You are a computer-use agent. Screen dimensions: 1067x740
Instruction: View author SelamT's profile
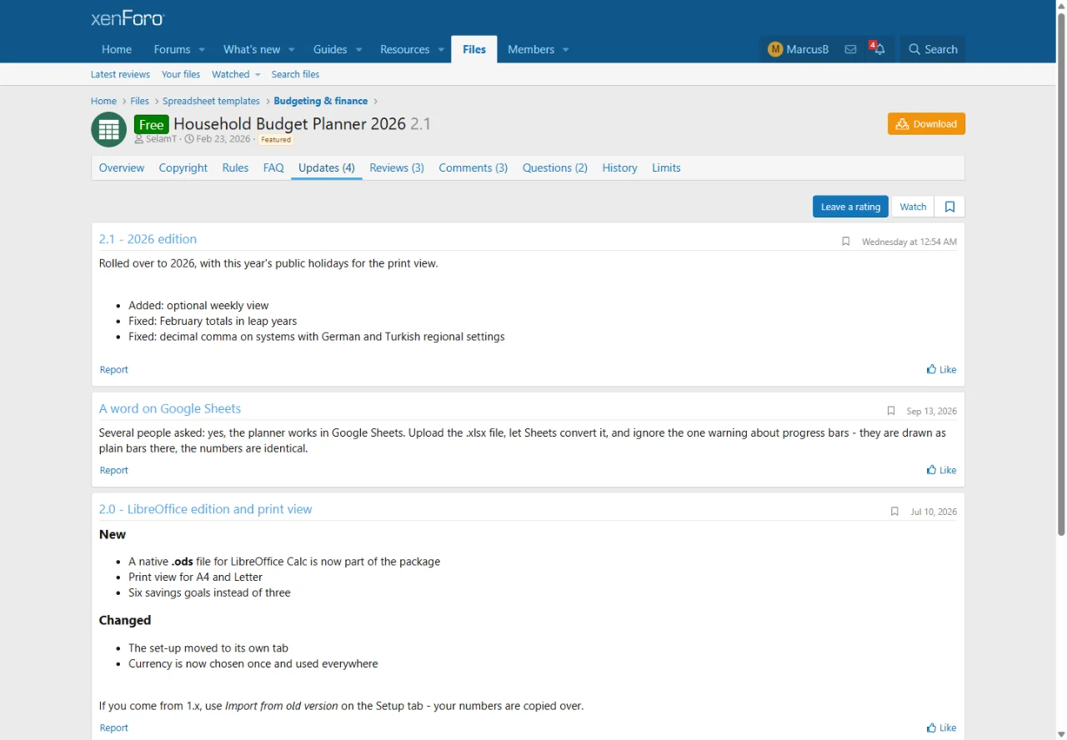[x=161, y=139]
